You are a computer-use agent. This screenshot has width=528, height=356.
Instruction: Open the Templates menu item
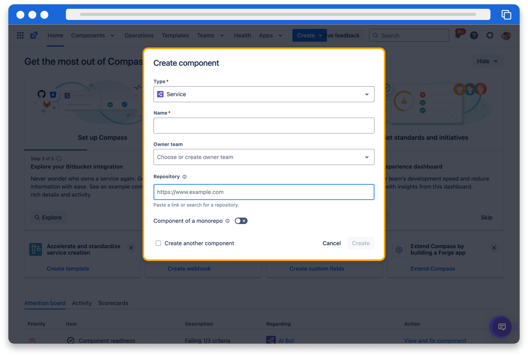point(175,36)
